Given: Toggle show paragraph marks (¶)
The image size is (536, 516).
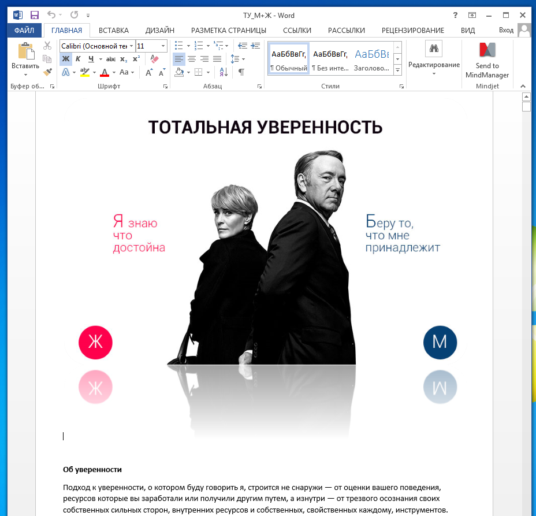Looking at the screenshot, I should (241, 72).
